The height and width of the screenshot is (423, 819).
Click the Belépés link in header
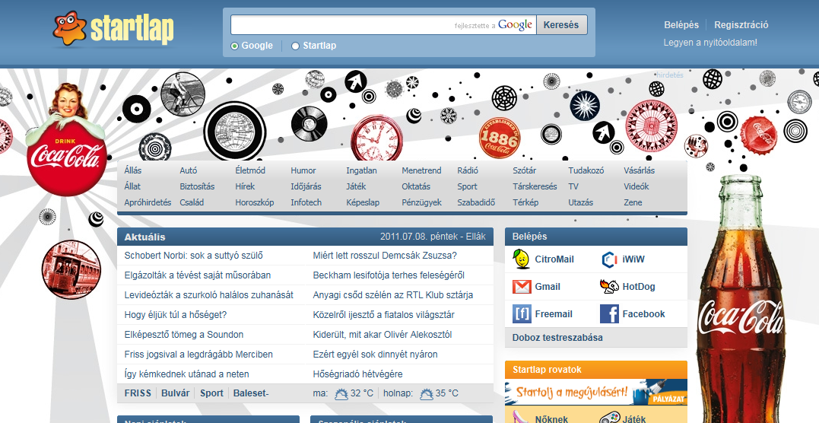click(x=681, y=24)
